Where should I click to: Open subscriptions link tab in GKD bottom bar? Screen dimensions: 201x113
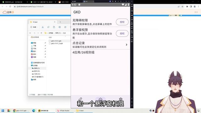(80, 99)
